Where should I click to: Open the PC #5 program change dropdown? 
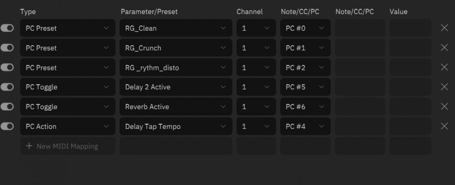click(x=305, y=87)
